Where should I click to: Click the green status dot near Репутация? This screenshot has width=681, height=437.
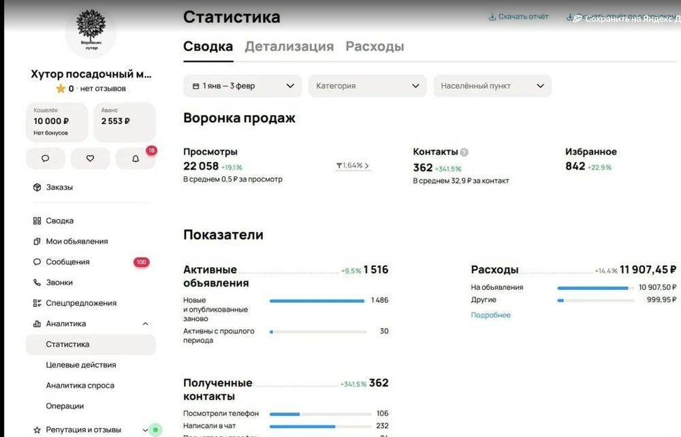pos(155,430)
